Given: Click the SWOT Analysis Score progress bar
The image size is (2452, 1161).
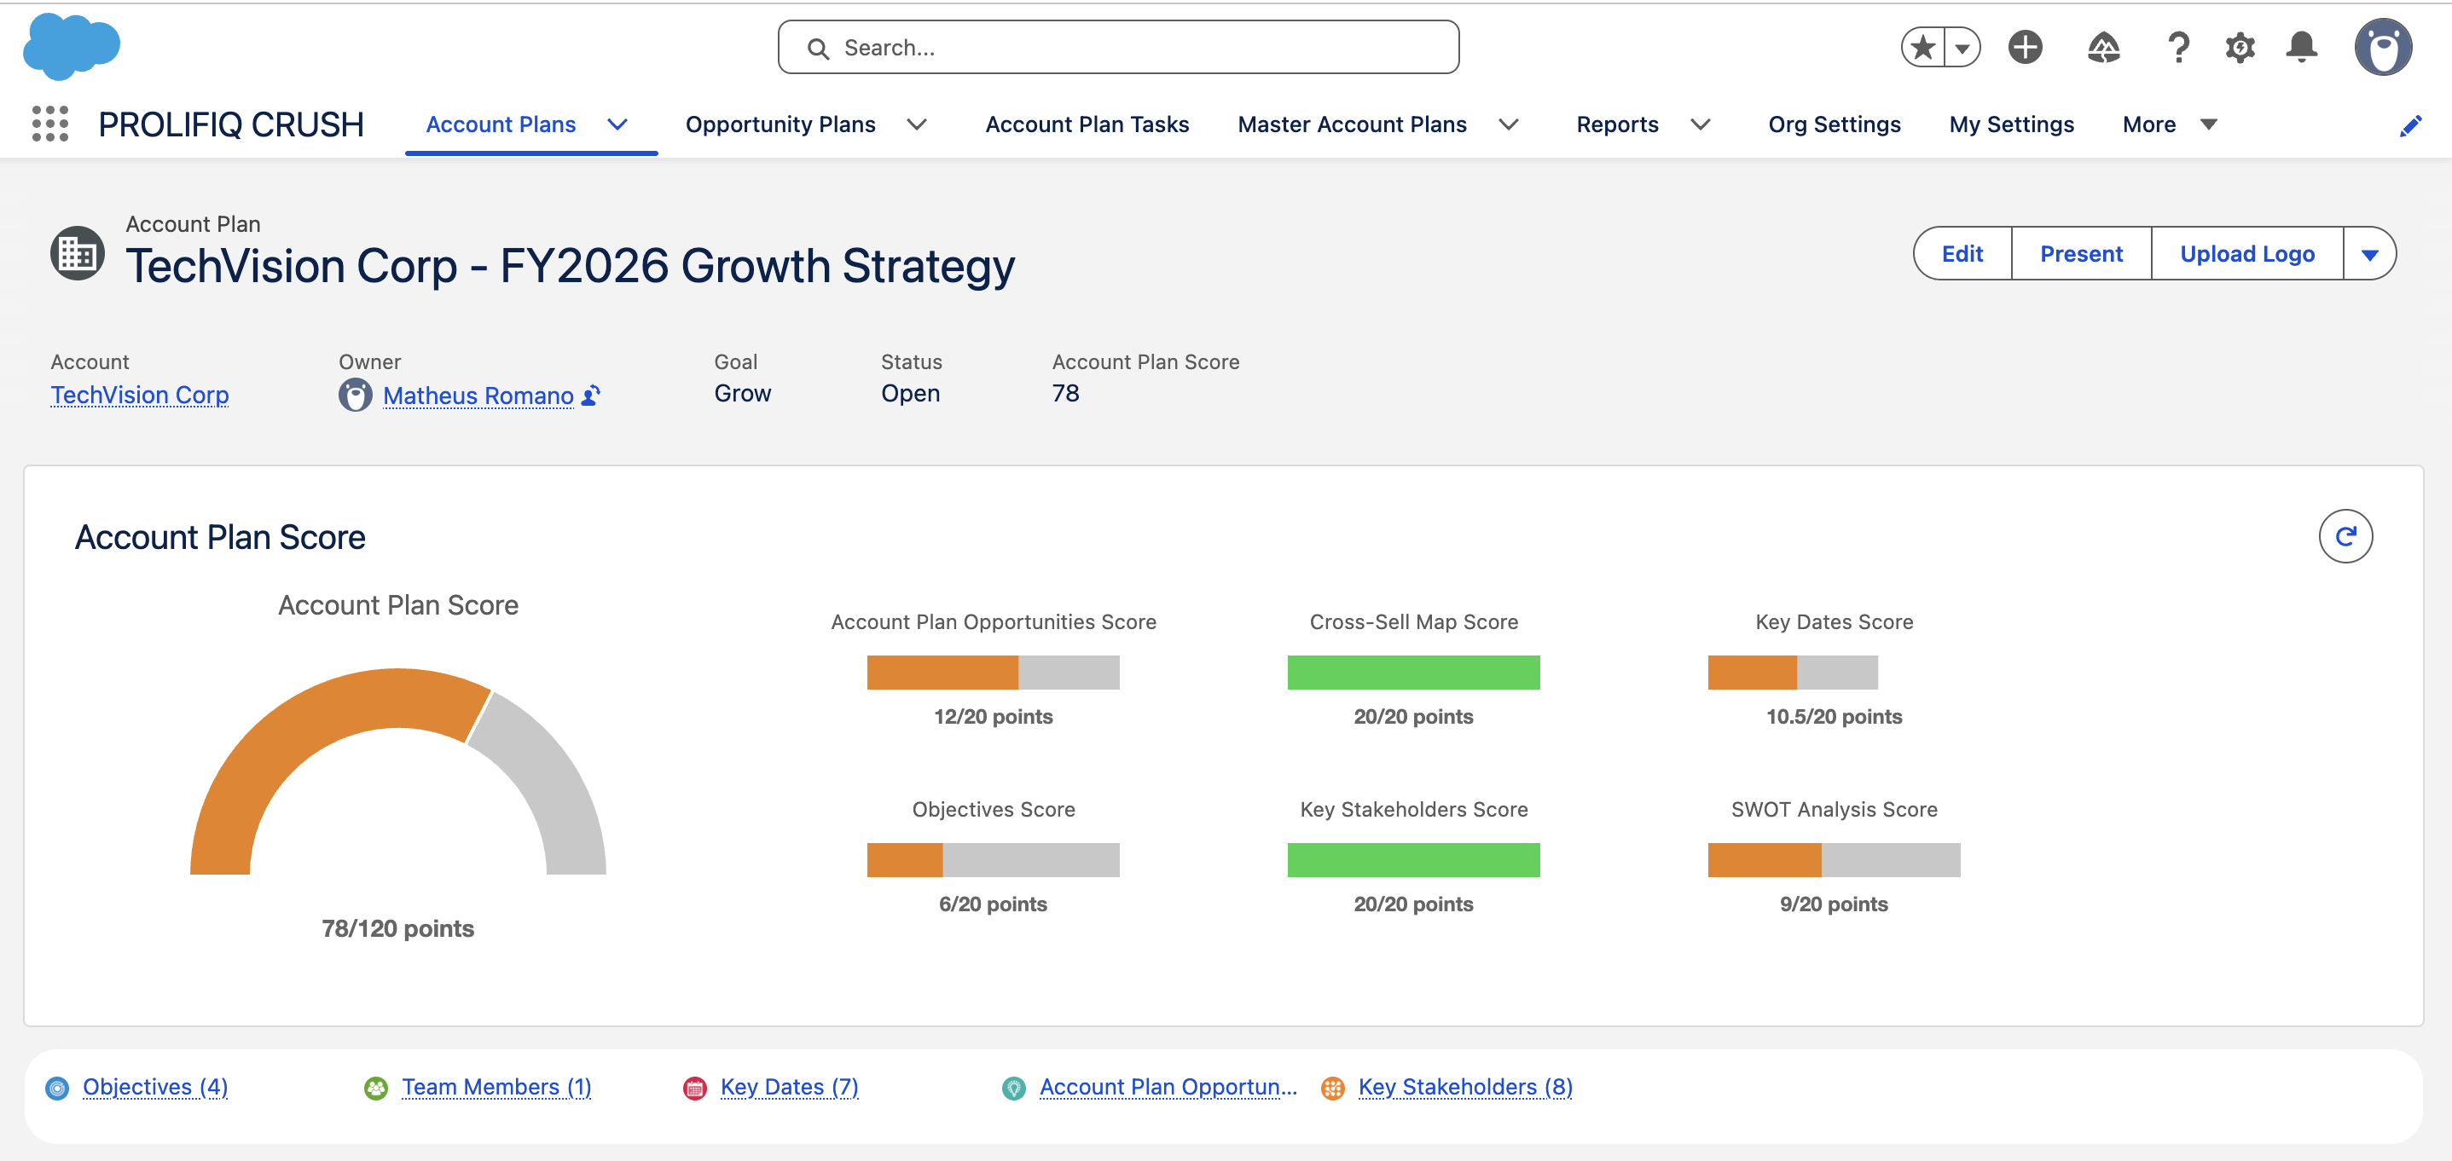Looking at the screenshot, I should click(x=1835, y=860).
